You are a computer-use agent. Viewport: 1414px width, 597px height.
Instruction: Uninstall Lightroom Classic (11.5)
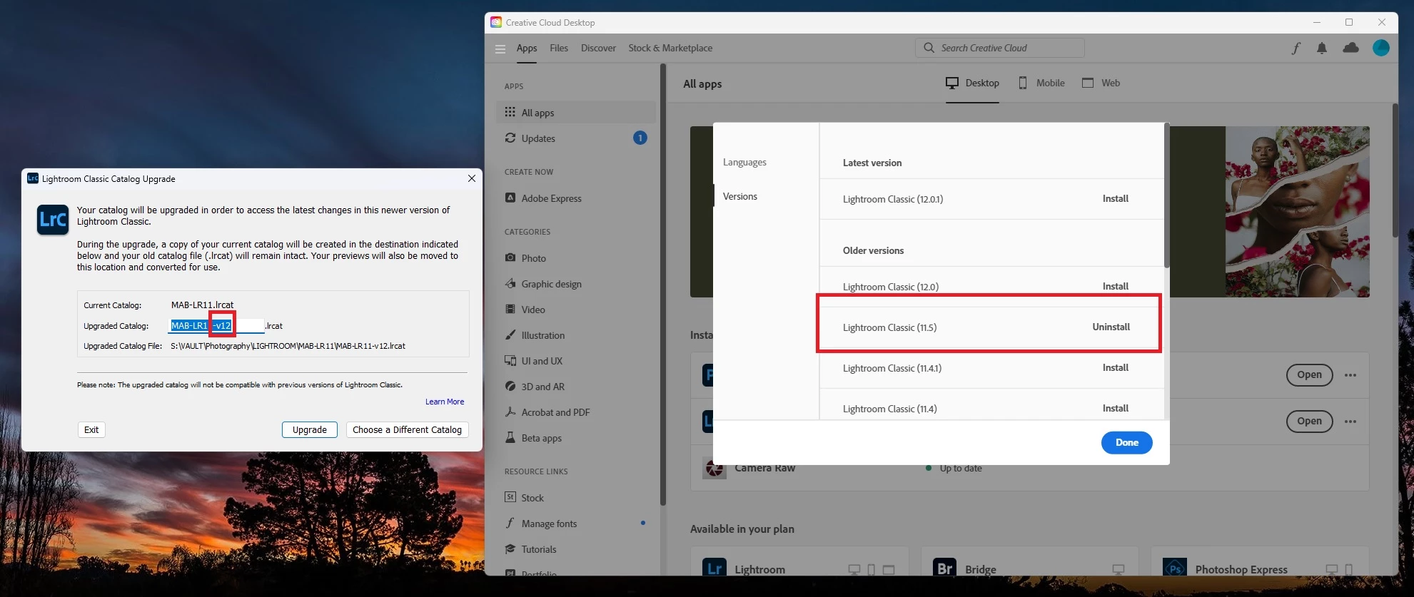click(1111, 327)
